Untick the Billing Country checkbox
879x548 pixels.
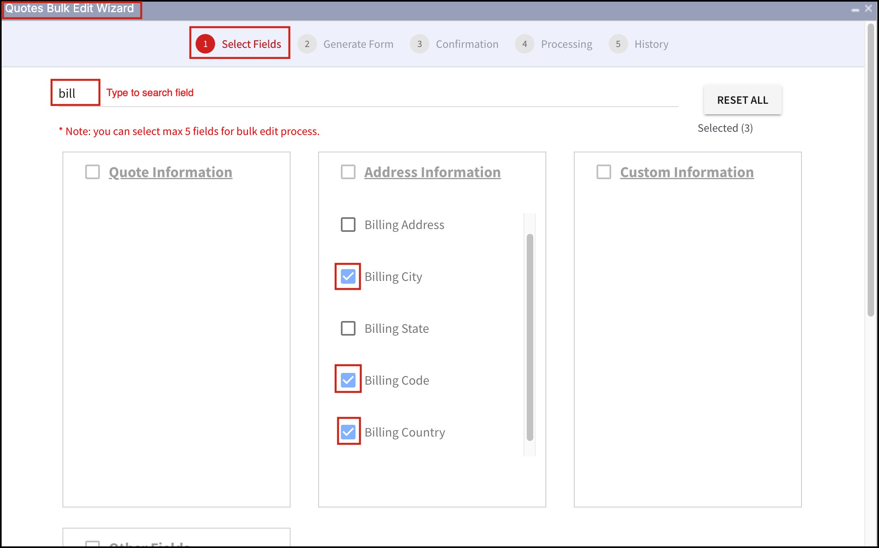click(x=348, y=432)
